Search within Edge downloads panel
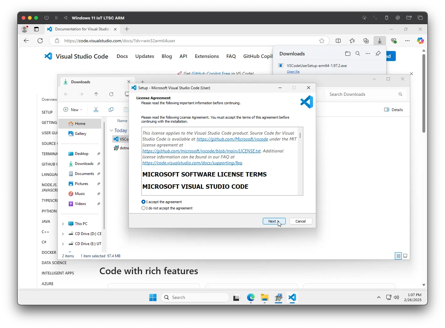The image size is (445, 328). tap(358, 54)
